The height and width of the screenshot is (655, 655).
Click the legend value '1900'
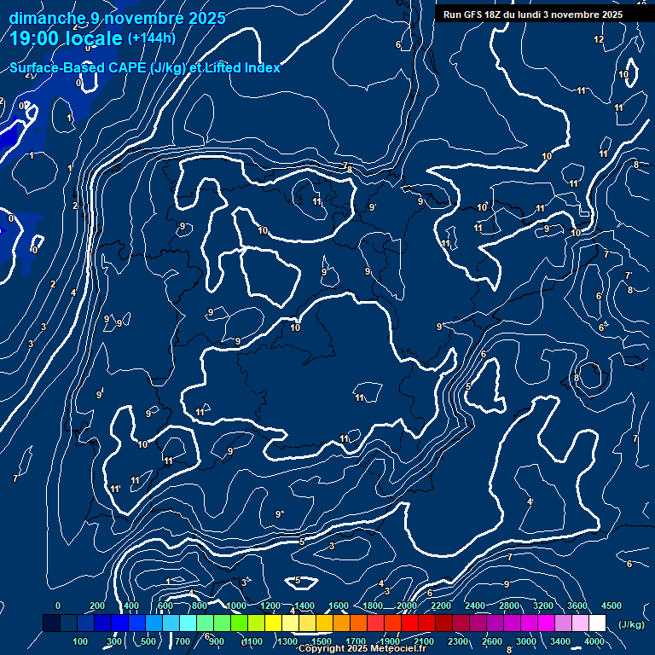pyautogui.click(x=390, y=641)
